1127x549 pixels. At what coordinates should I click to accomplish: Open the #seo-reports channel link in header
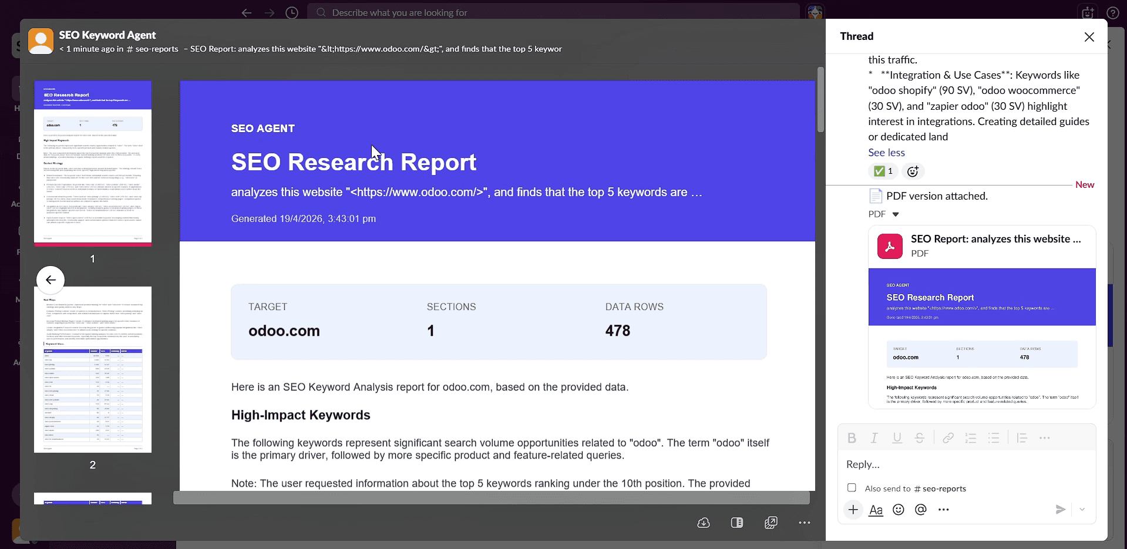coord(153,49)
